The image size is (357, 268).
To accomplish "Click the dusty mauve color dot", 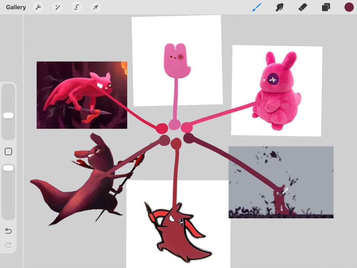I will coord(164,140).
